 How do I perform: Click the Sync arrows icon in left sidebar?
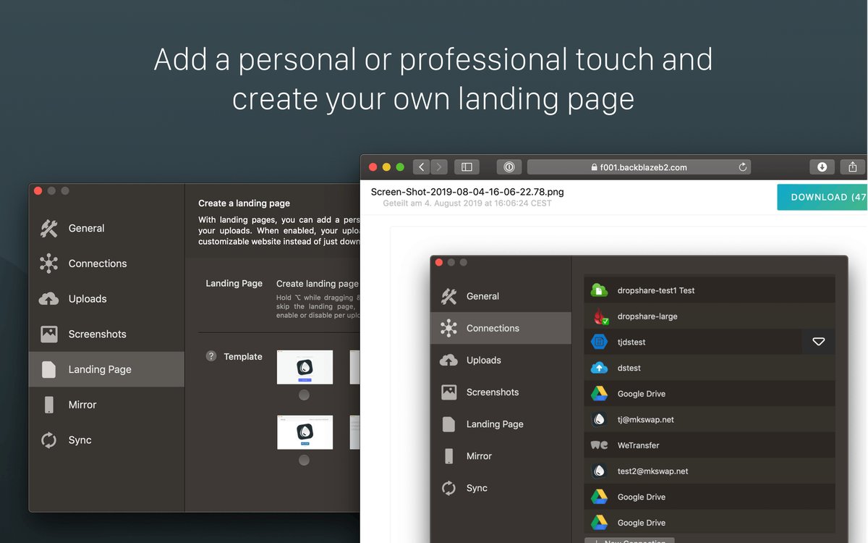48,440
